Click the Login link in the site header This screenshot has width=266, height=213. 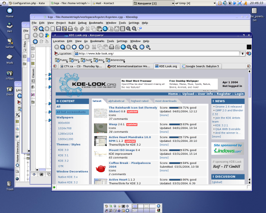pyautogui.click(x=239, y=94)
